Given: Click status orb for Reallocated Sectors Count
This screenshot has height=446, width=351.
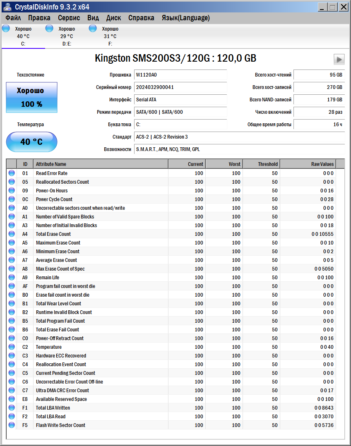Looking at the screenshot, I should point(12,182).
